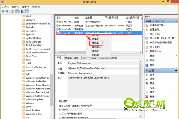Open the 文件(F) menu
The image size is (179, 119).
(6, 7)
